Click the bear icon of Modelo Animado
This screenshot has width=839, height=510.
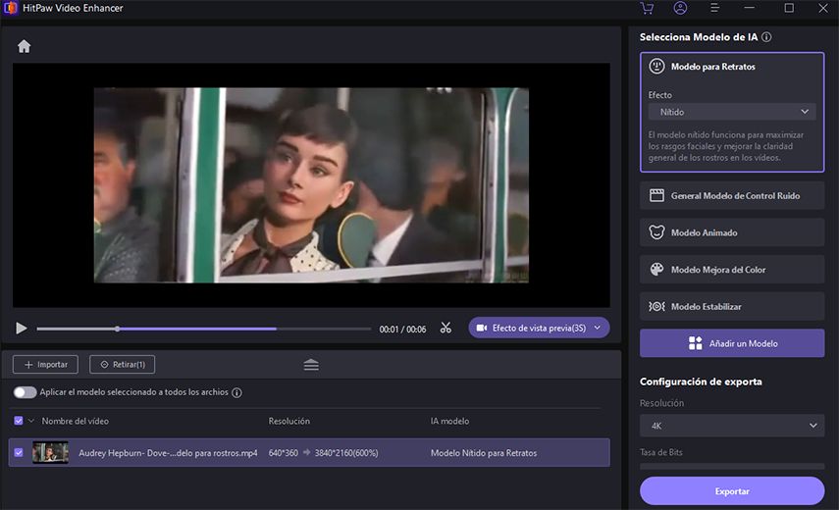656,232
